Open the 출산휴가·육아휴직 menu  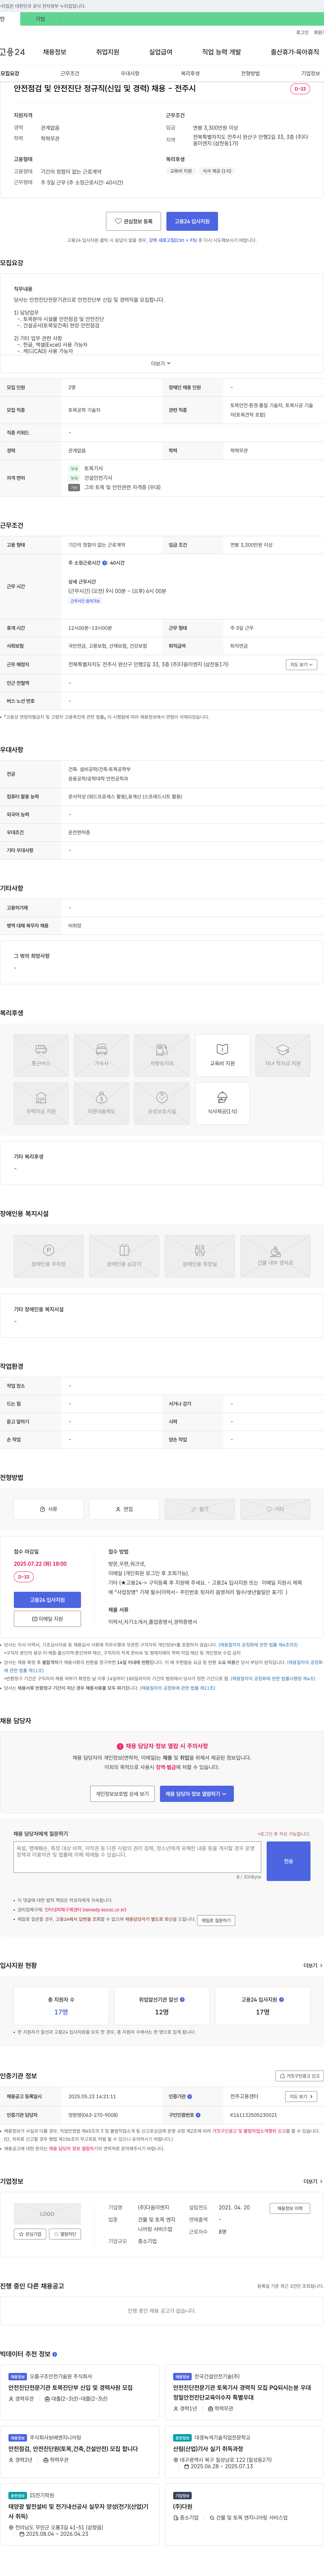295,52
